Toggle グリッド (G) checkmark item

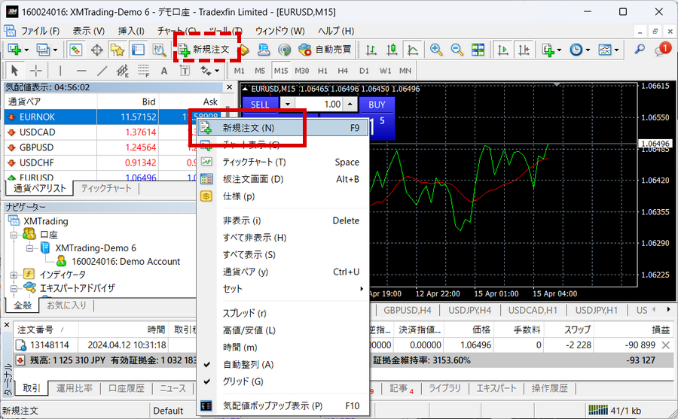(x=282, y=381)
